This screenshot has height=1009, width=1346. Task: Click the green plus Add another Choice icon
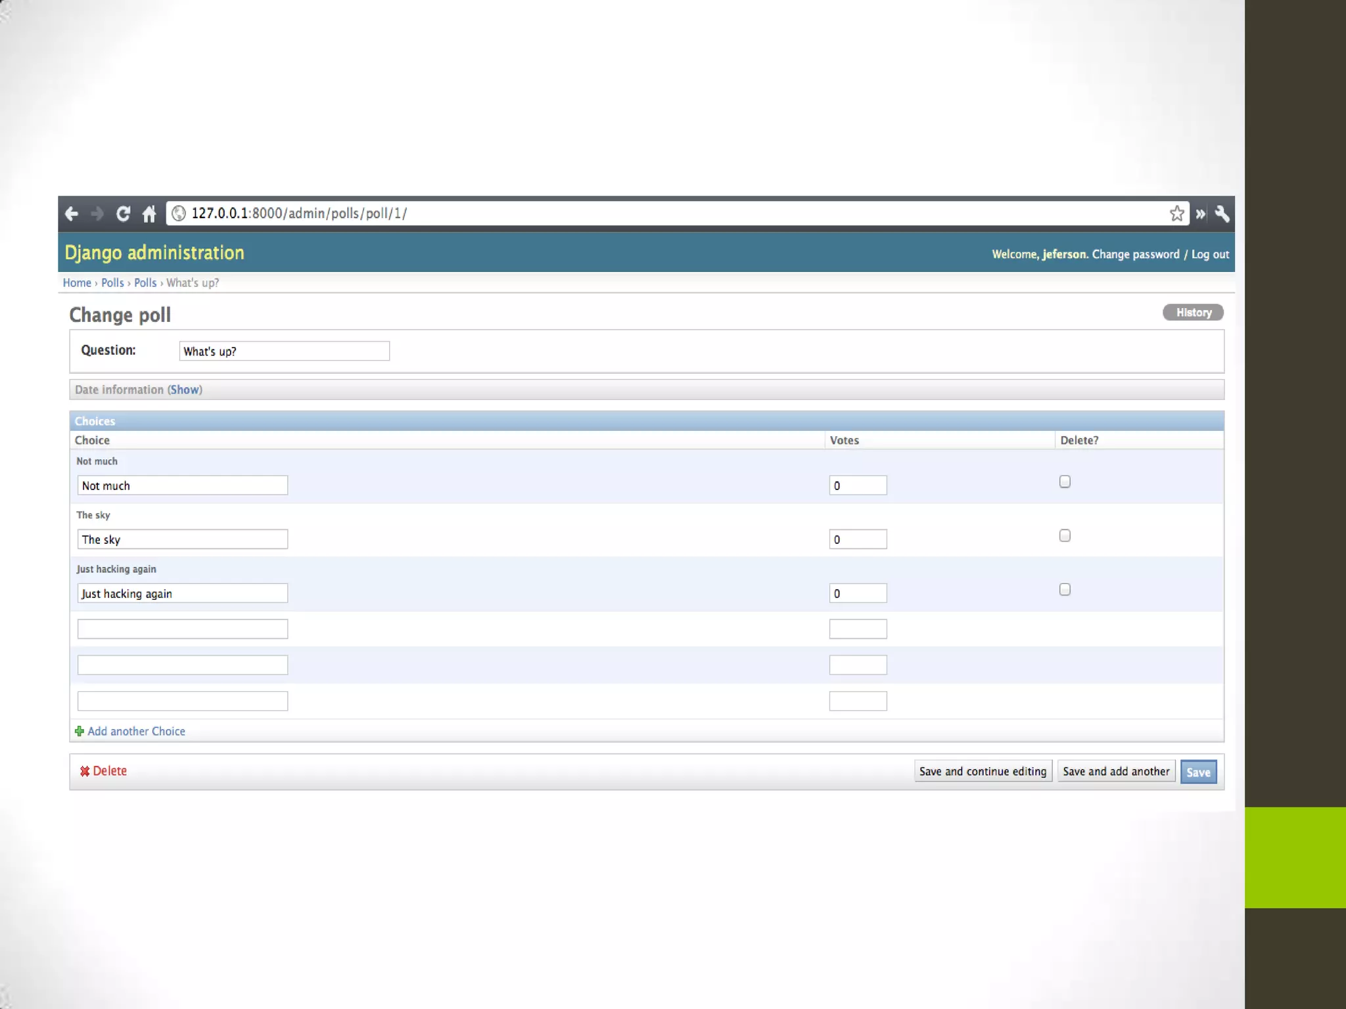[x=80, y=731]
